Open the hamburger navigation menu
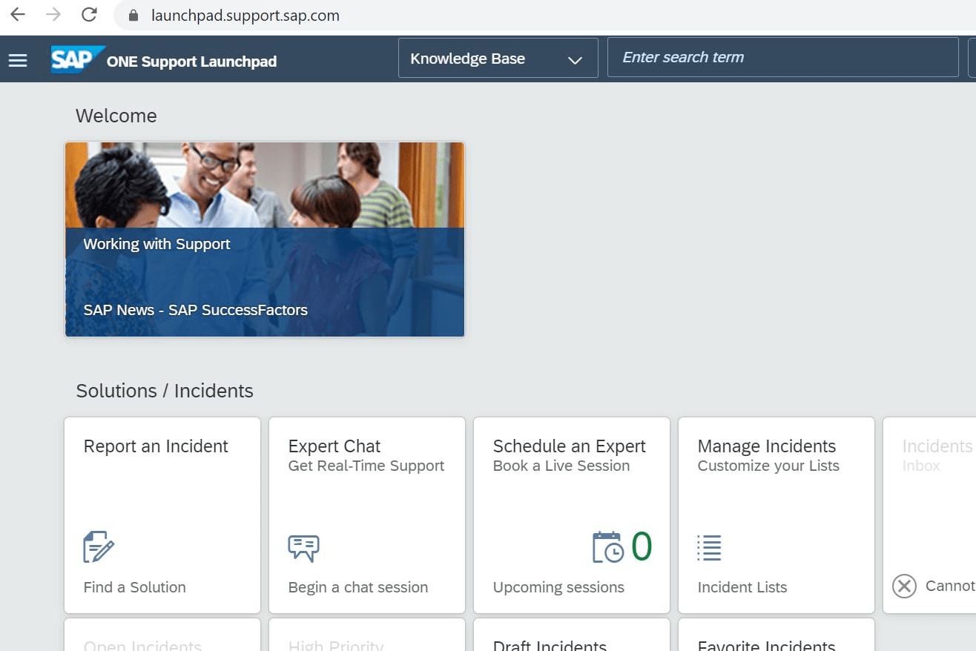This screenshot has width=976, height=651. pyautogui.click(x=18, y=60)
